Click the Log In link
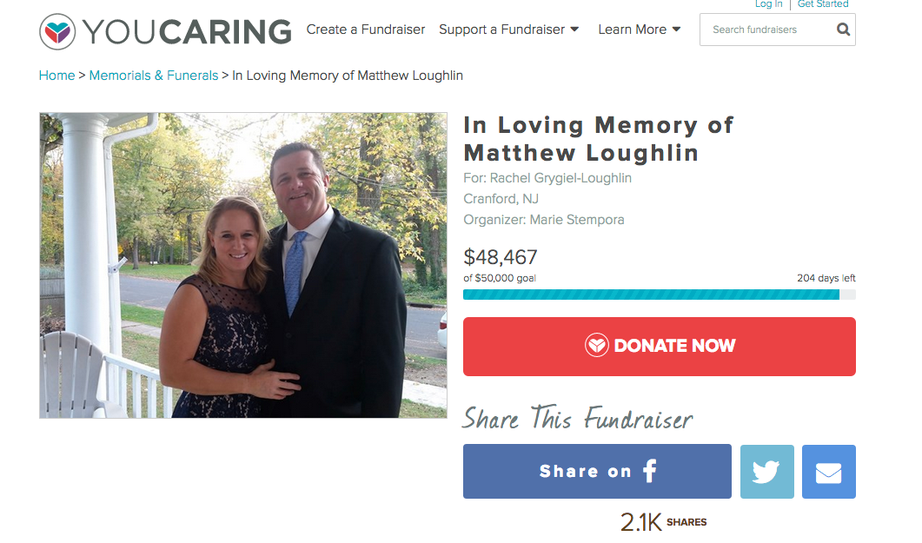This screenshot has width=922, height=543. 768,4
